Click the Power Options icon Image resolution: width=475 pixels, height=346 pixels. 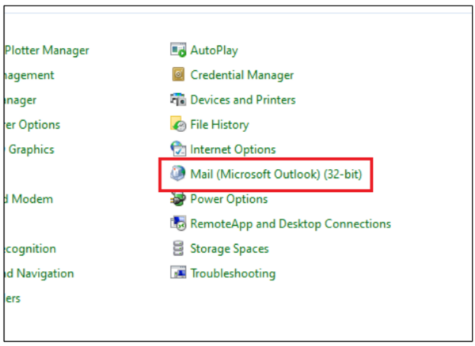[x=178, y=199]
